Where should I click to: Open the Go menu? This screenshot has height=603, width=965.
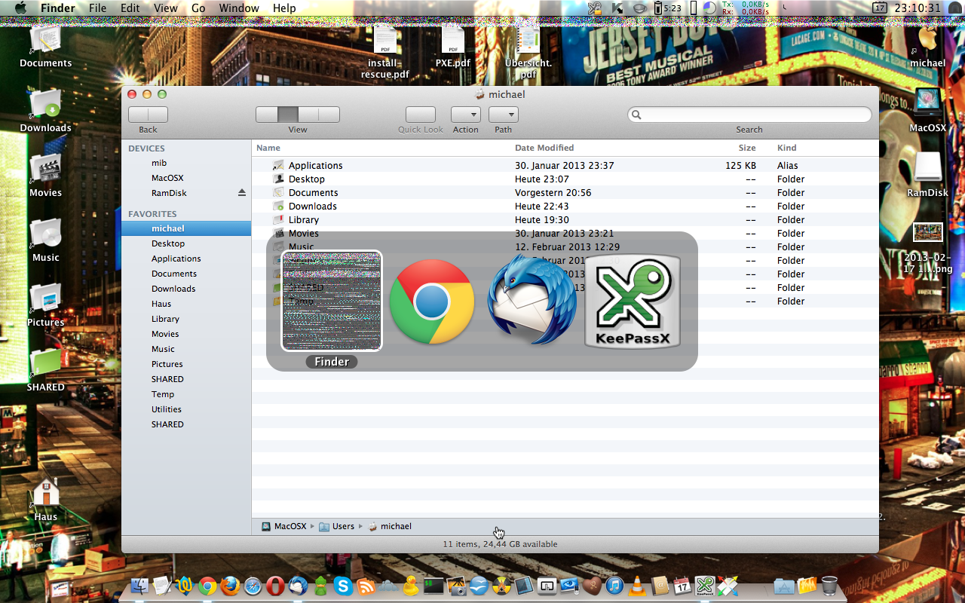click(198, 8)
